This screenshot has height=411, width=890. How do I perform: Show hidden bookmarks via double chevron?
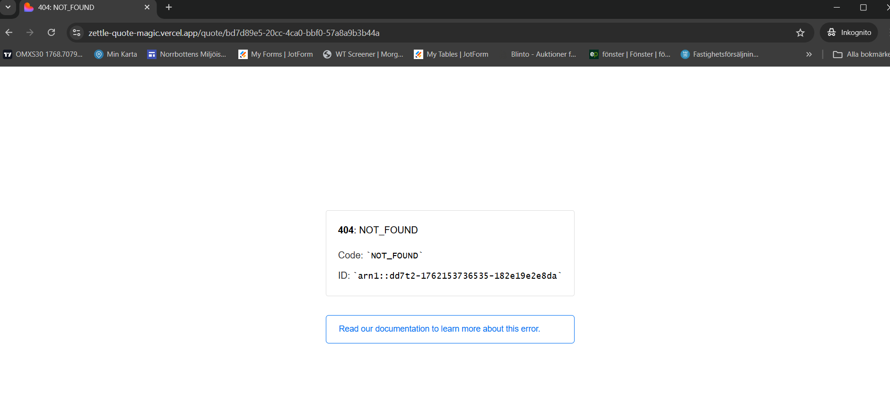(x=809, y=54)
